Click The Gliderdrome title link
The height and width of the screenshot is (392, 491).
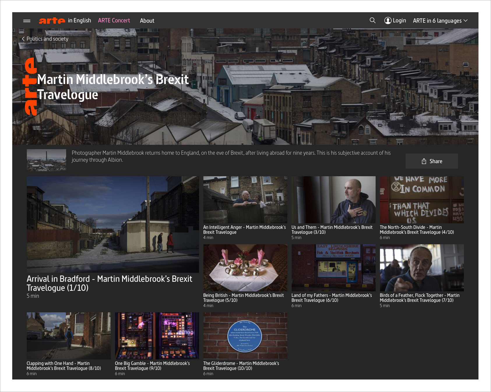pyautogui.click(x=241, y=366)
